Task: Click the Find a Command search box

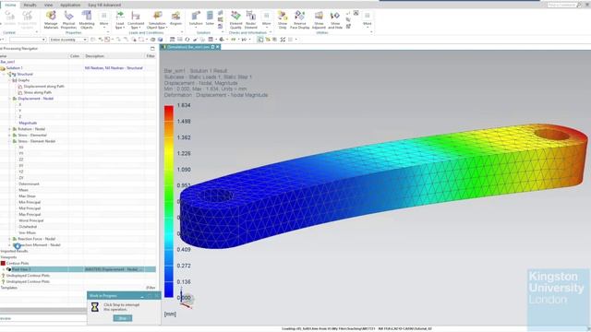Action: (x=561, y=5)
